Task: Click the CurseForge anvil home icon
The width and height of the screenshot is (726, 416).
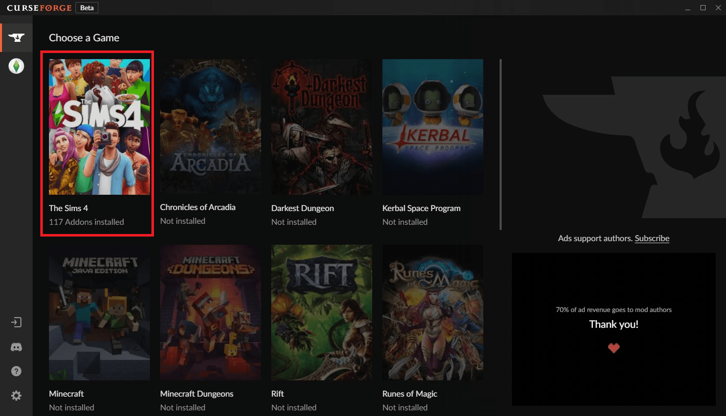Action: (16, 38)
